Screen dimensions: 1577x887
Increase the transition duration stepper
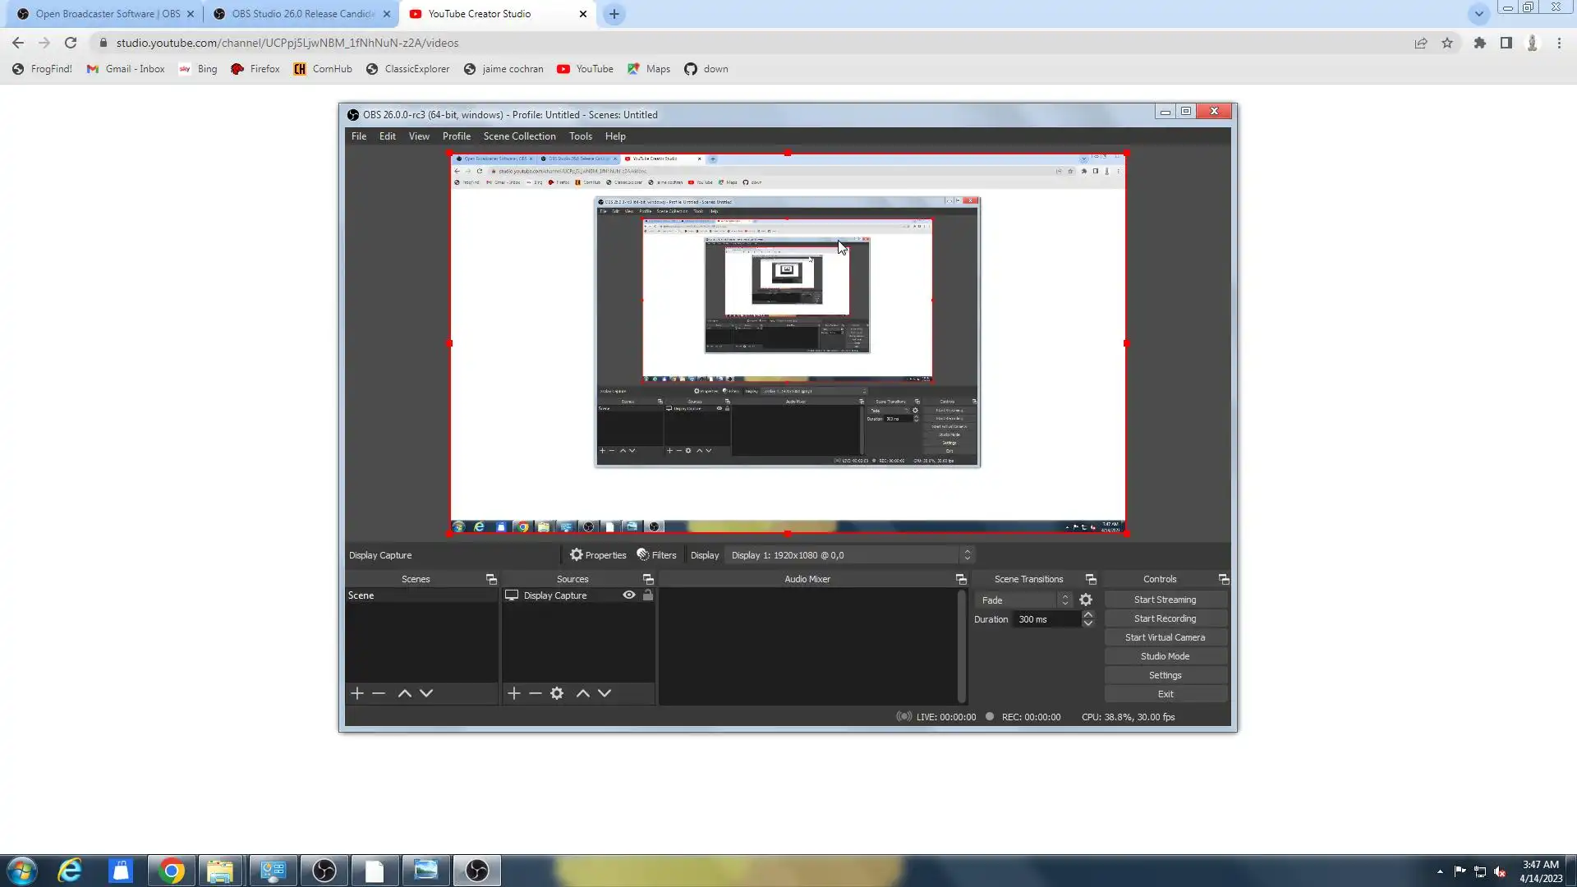1088,614
